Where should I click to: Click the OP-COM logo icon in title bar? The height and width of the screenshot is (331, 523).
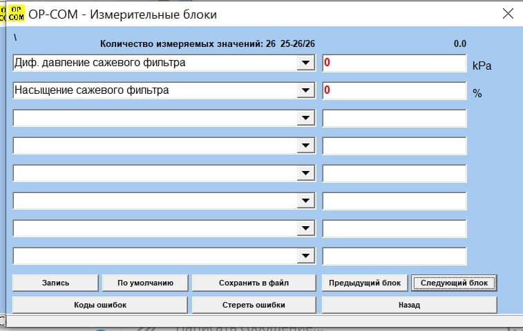pos(17,14)
